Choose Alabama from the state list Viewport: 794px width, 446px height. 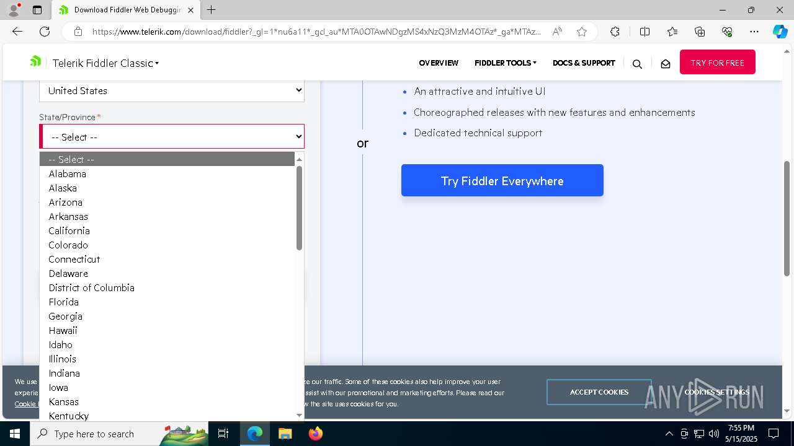(167, 173)
